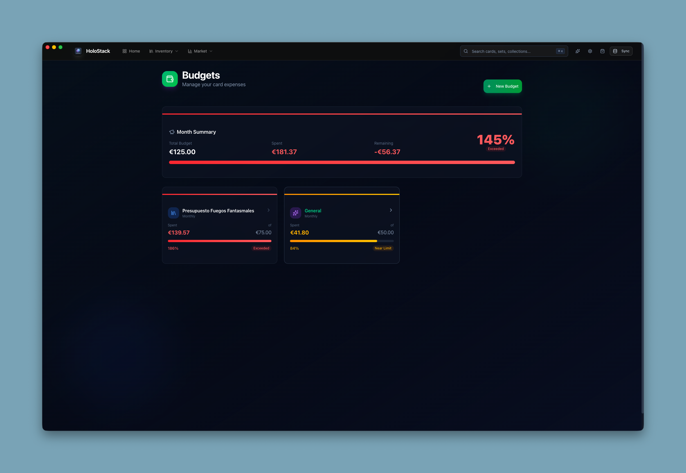Go to the Home nav item
The height and width of the screenshot is (473, 686).
tap(131, 51)
